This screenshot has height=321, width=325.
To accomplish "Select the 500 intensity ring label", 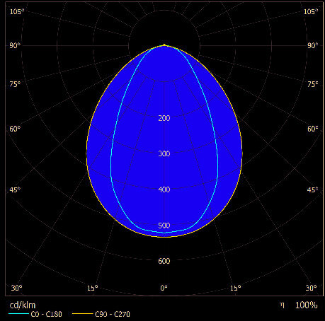I will point(164,226).
